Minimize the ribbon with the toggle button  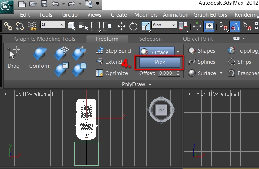(x=236, y=39)
